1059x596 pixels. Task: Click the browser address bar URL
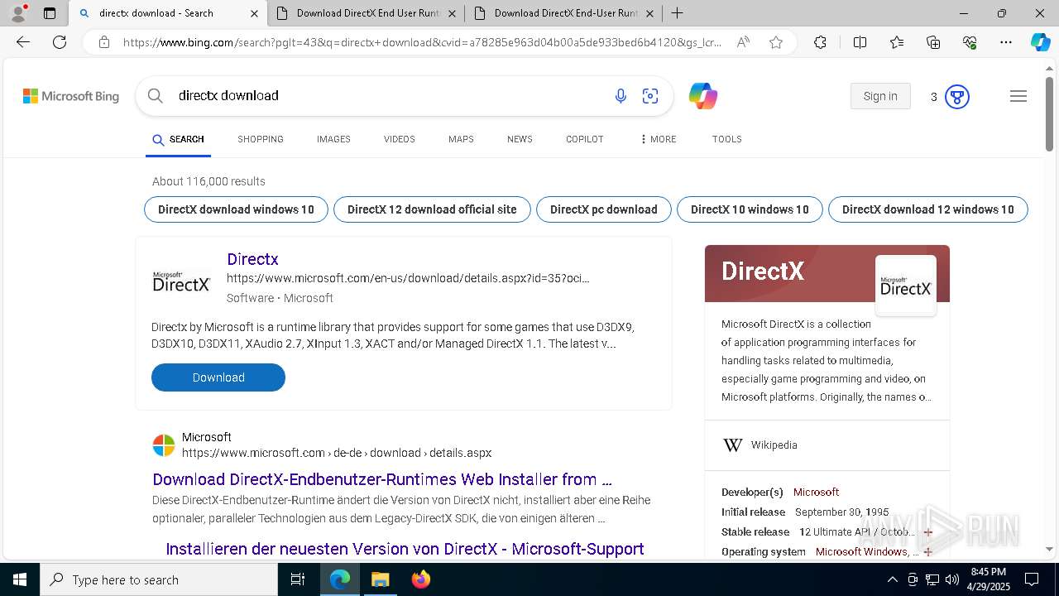(x=422, y=42)
